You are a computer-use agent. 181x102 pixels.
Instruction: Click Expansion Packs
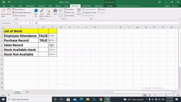tap(89, 12)
